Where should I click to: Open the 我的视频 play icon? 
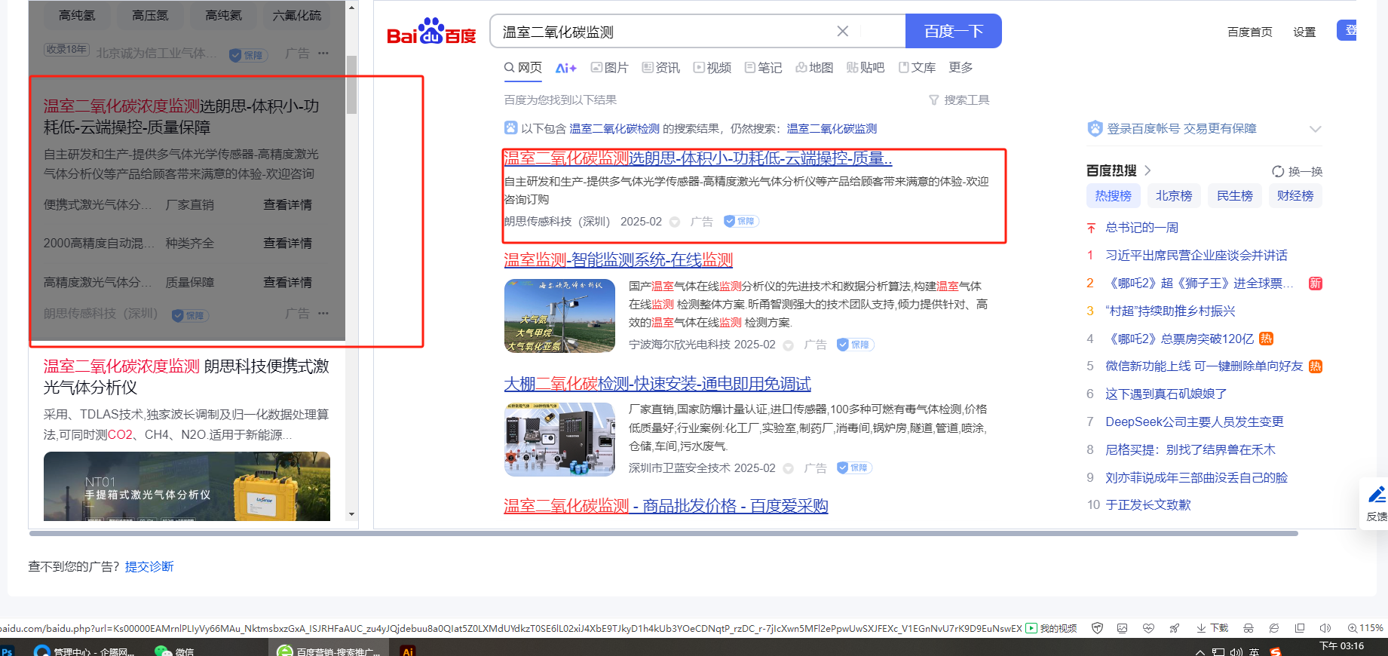[1031, 628]
